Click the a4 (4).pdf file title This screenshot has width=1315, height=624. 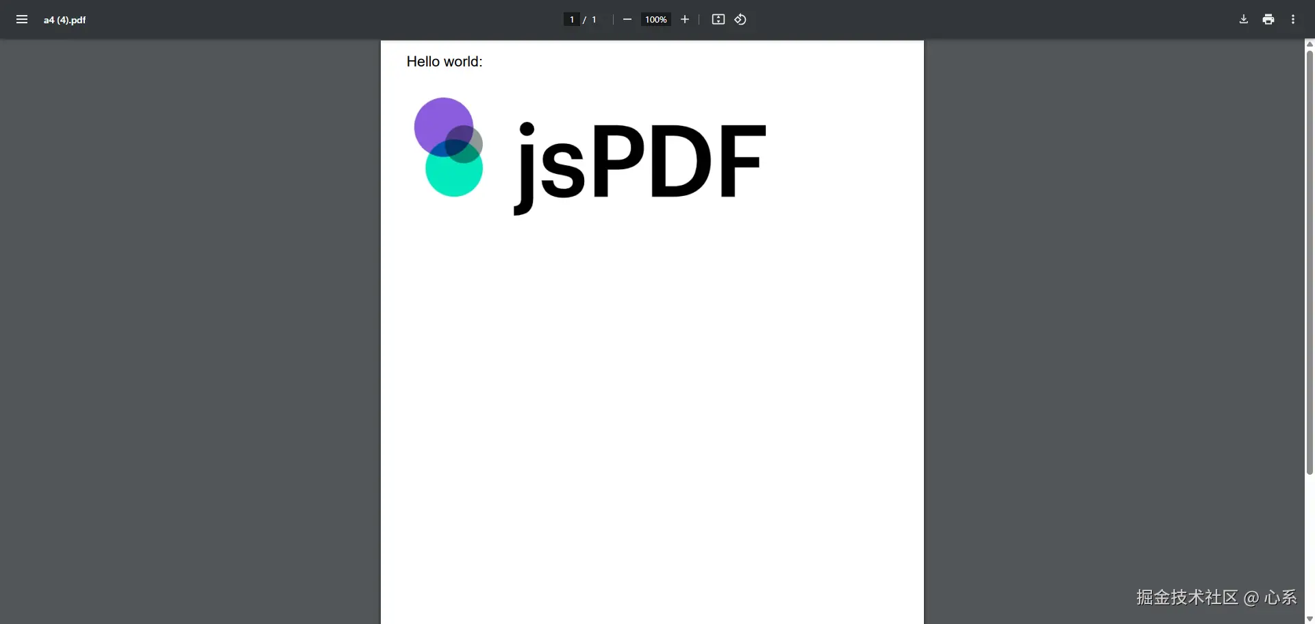coord(64,20)
